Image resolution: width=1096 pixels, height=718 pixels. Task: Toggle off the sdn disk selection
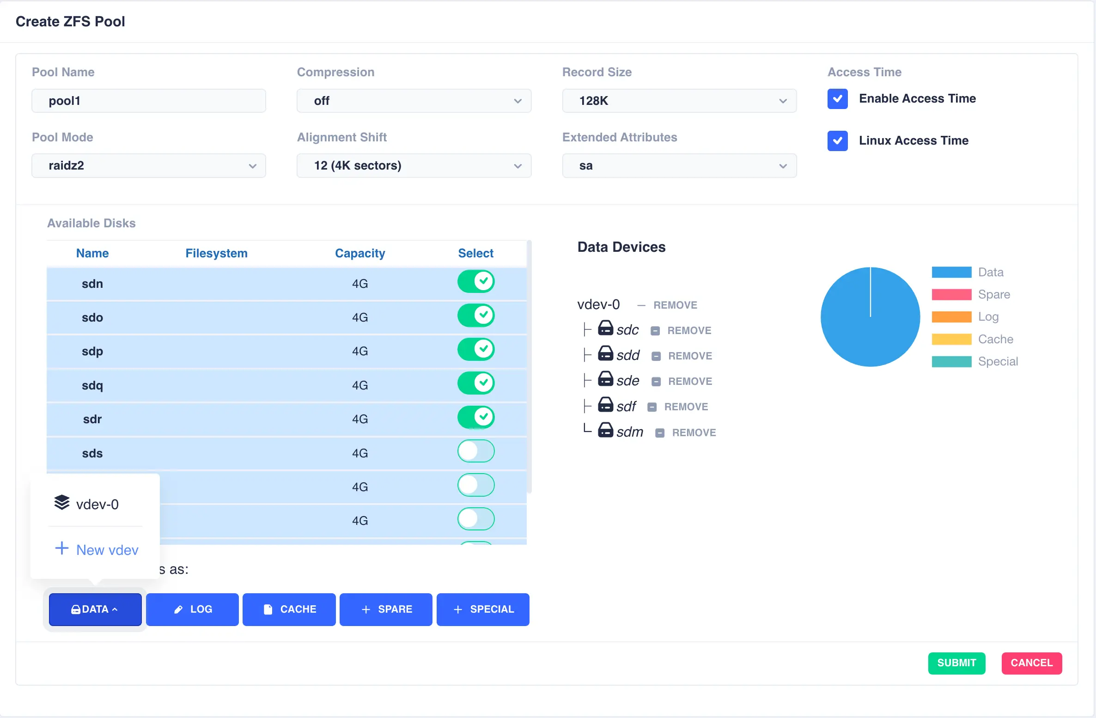[x=476, y=282]
